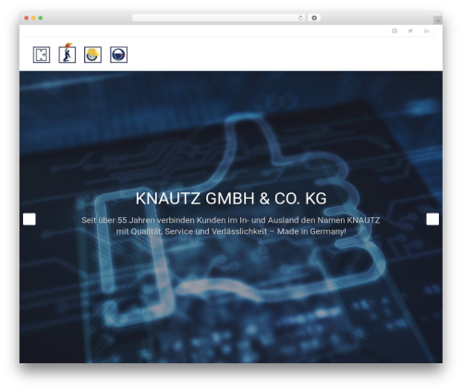
Task: Open the Instagram social link
Action: tap(395, 31)
